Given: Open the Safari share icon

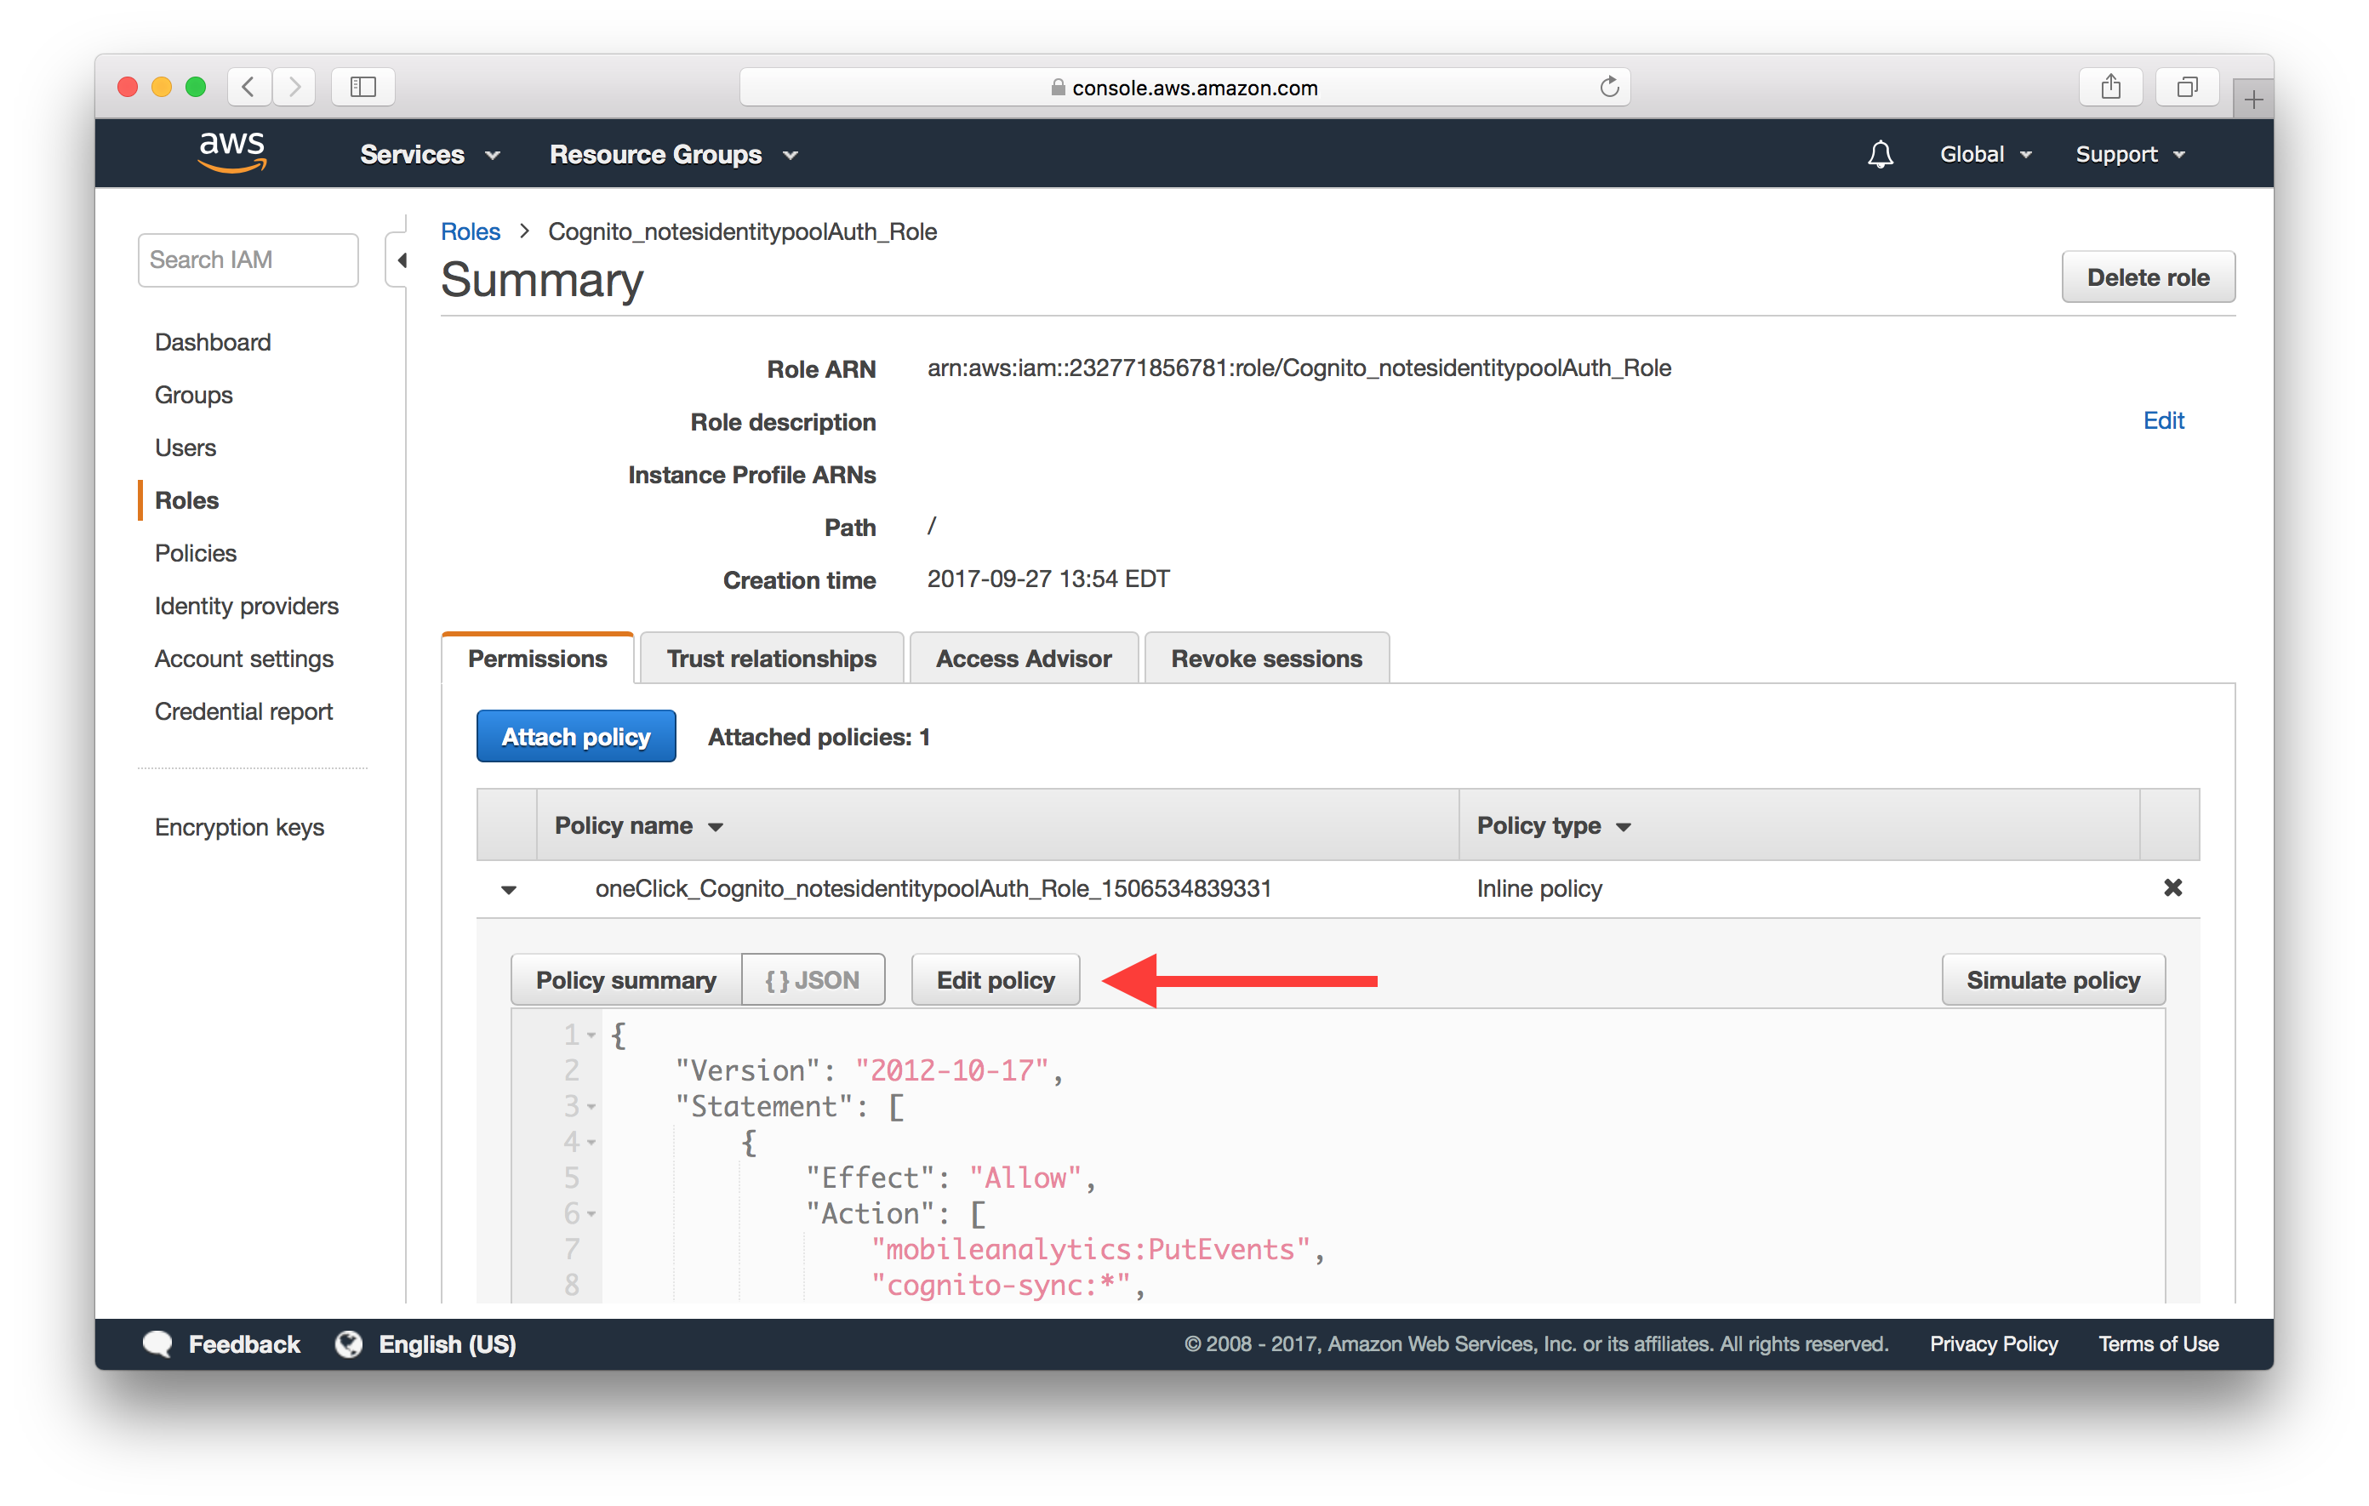Looking at the screenshot, I should 2110,87.
